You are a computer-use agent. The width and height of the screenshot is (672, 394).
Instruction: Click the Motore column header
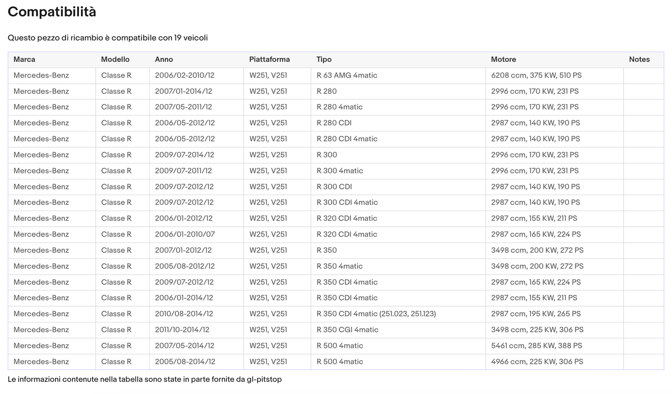pyautogui.click(x=503, y=59)
